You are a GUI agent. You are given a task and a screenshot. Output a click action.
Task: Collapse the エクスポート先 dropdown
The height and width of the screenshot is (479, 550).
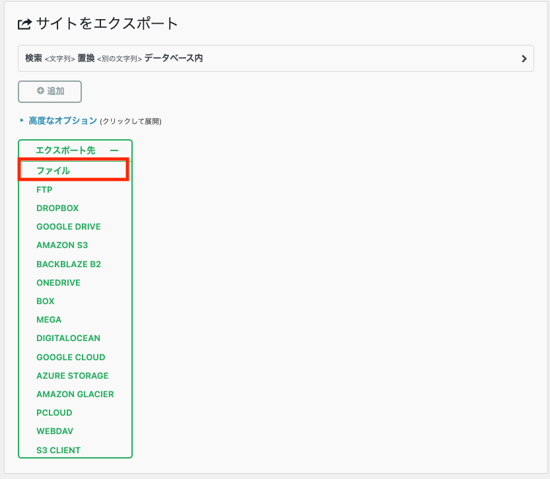pyautogui.click(x=114, y=150)
